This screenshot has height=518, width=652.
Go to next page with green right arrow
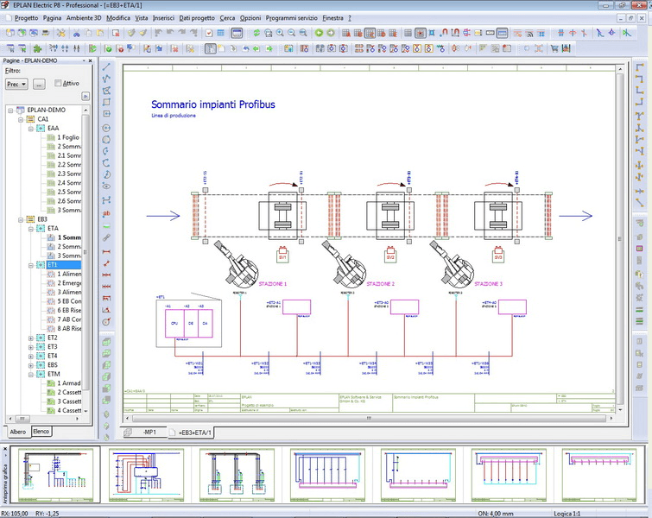(331, 33)
